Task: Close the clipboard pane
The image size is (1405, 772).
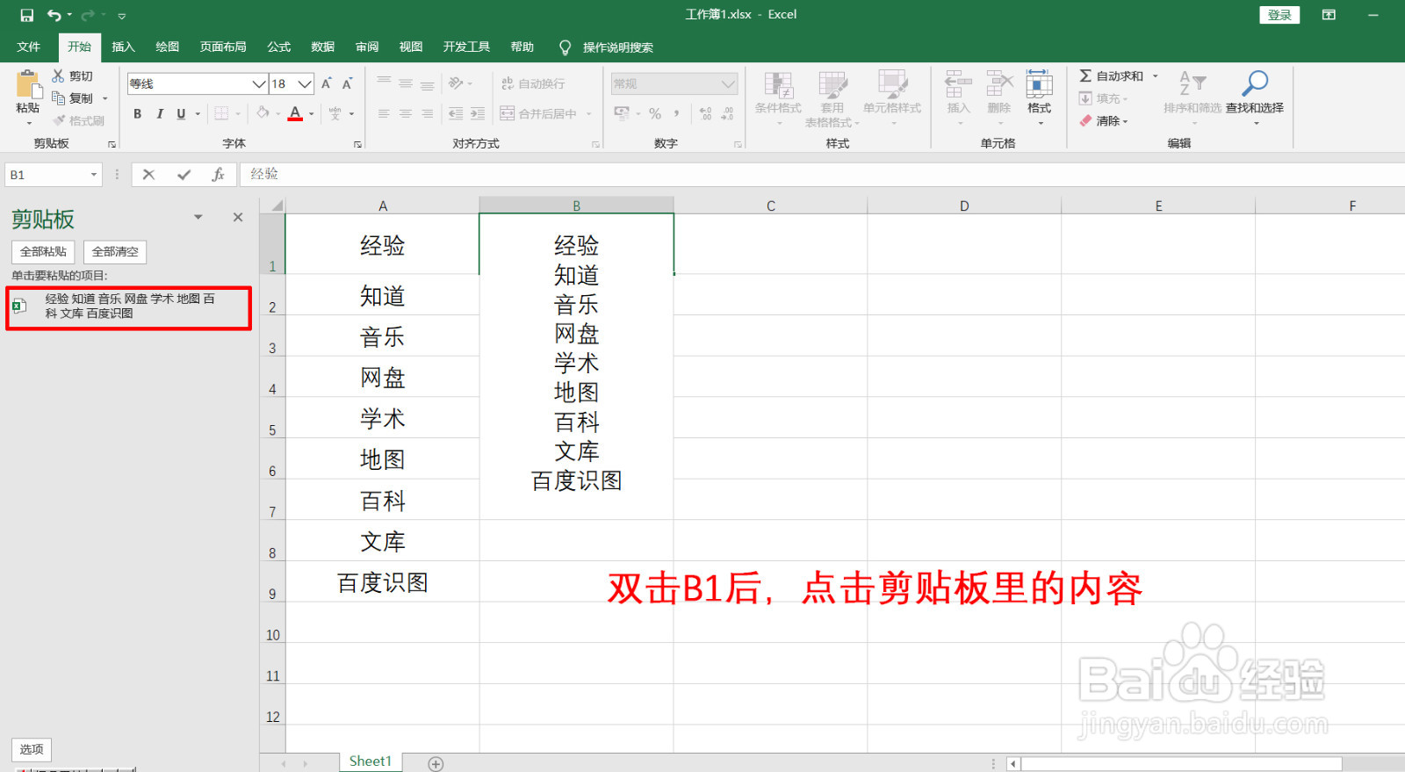Action: point(238,217)
